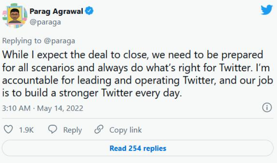
Task: Like the tweet with the heart icon
Action: click(x=8, y=129)
